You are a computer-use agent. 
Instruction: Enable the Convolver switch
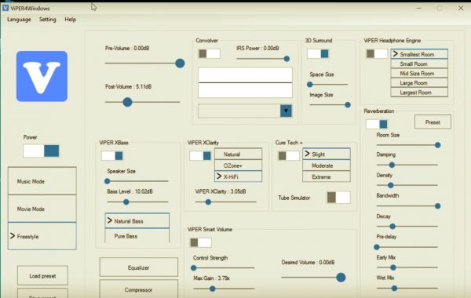[210, 53]
